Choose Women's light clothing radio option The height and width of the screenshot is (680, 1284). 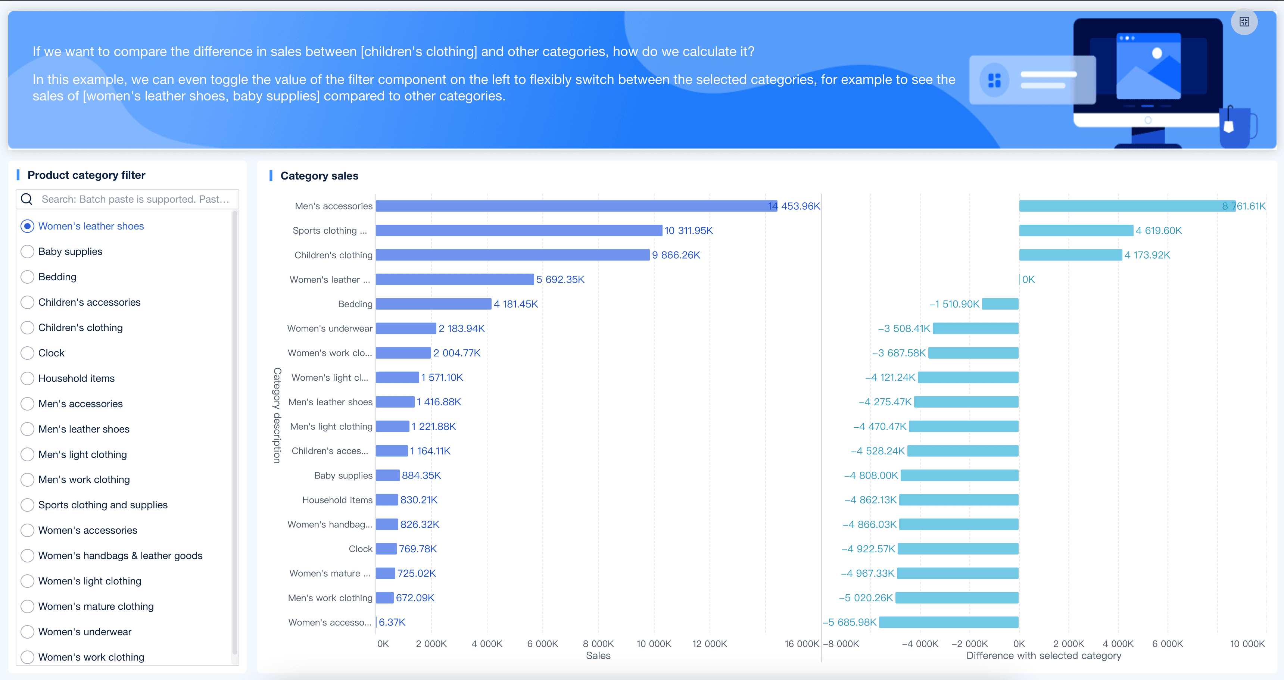(28, 581)
